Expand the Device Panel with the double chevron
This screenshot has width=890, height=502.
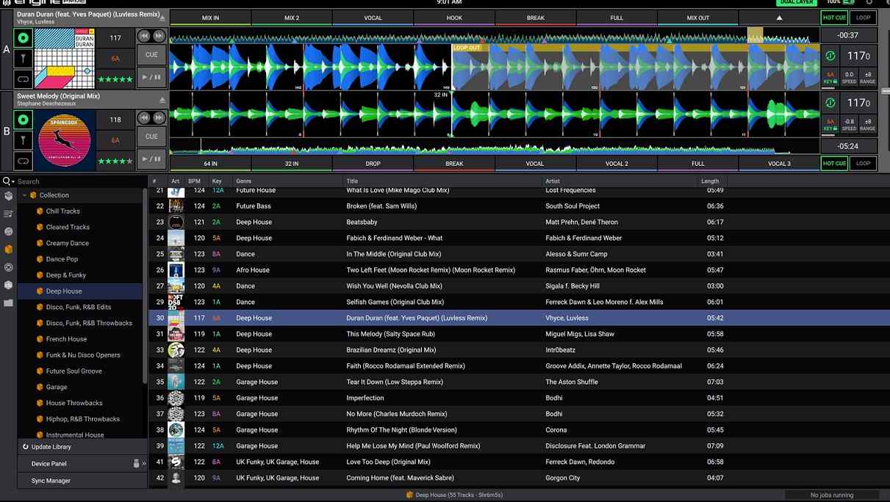click(144, 464)
